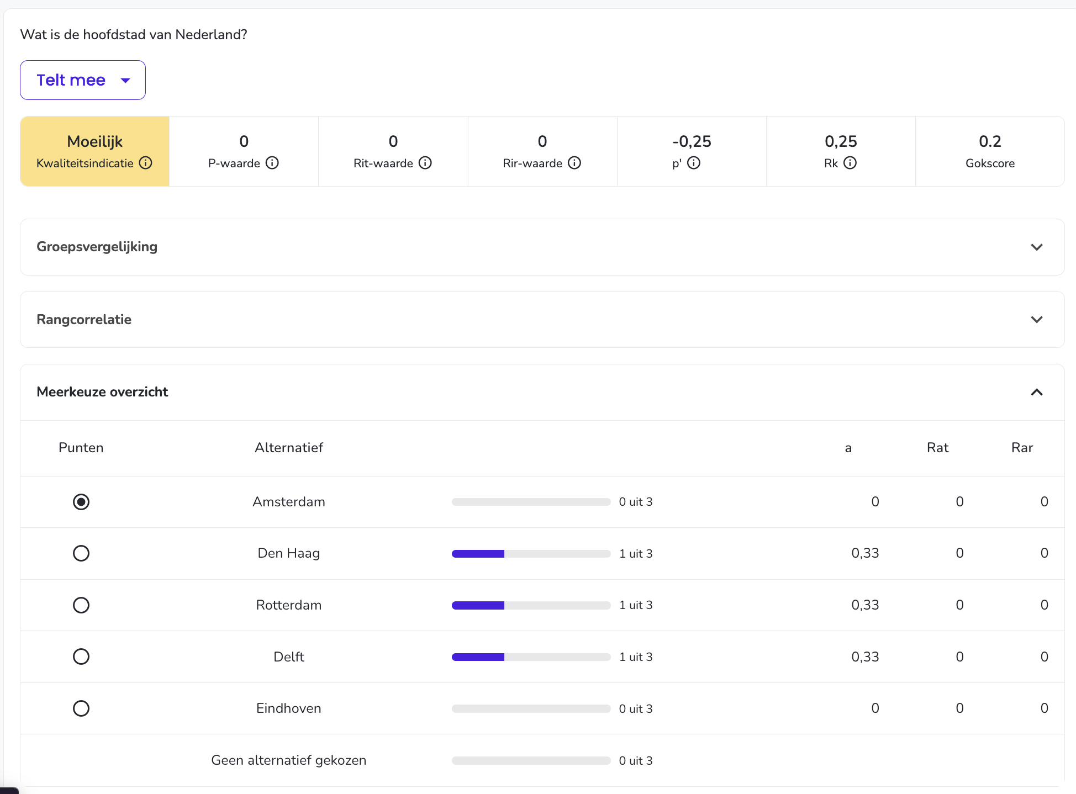Click the Amsterdam progress bar

coord(531,502)
